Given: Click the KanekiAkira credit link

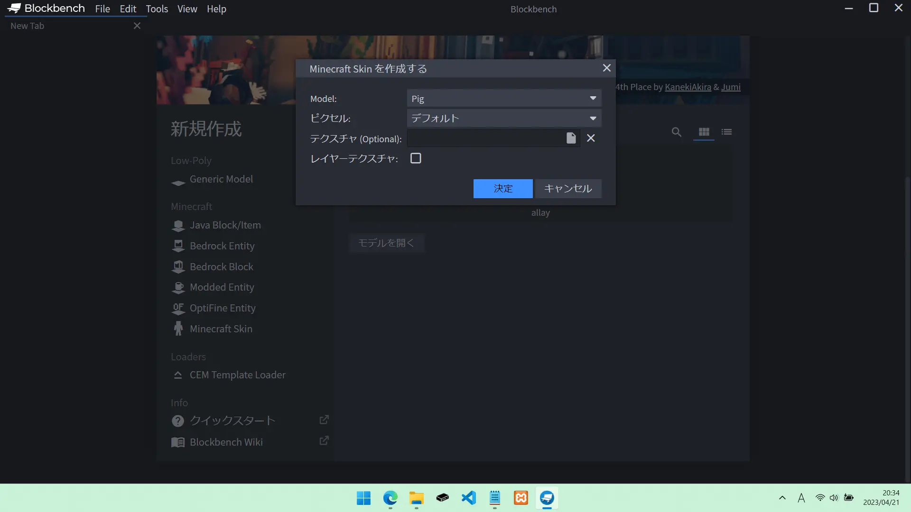Looking at the screenshot, I should pyautogui.click(x=688, y=87).
